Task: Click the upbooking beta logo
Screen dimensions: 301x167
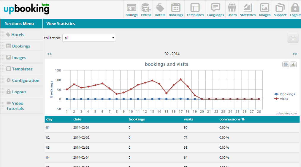Action: click(26, 9)
